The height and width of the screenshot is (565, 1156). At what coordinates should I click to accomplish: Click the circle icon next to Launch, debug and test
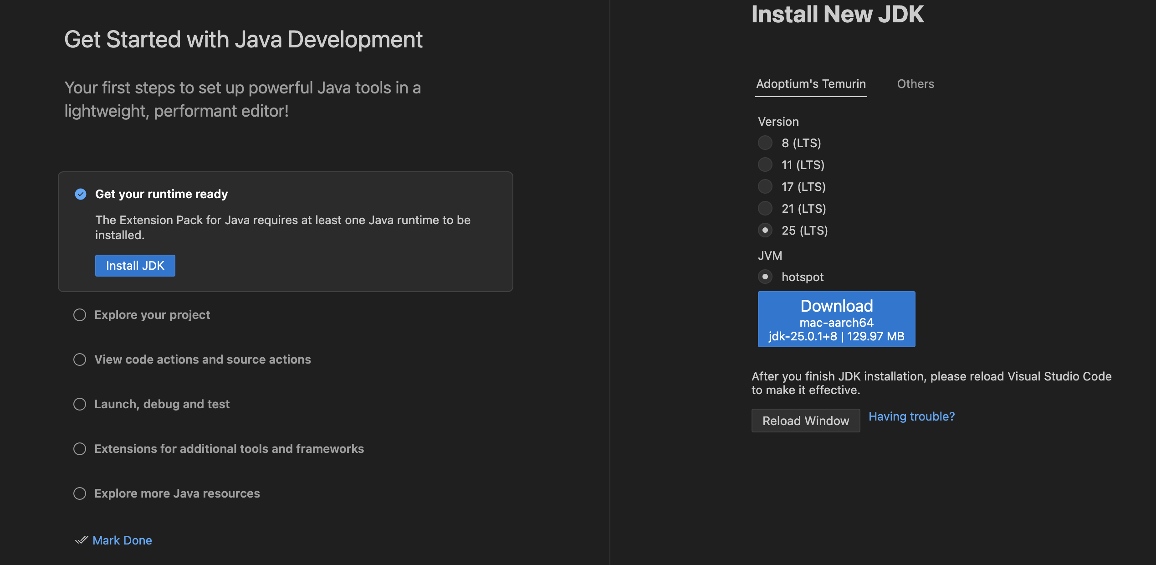[x=80, y=404]
